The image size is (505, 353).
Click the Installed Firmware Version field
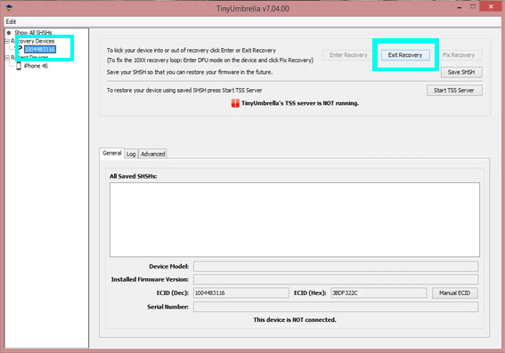tap(336, 279)
